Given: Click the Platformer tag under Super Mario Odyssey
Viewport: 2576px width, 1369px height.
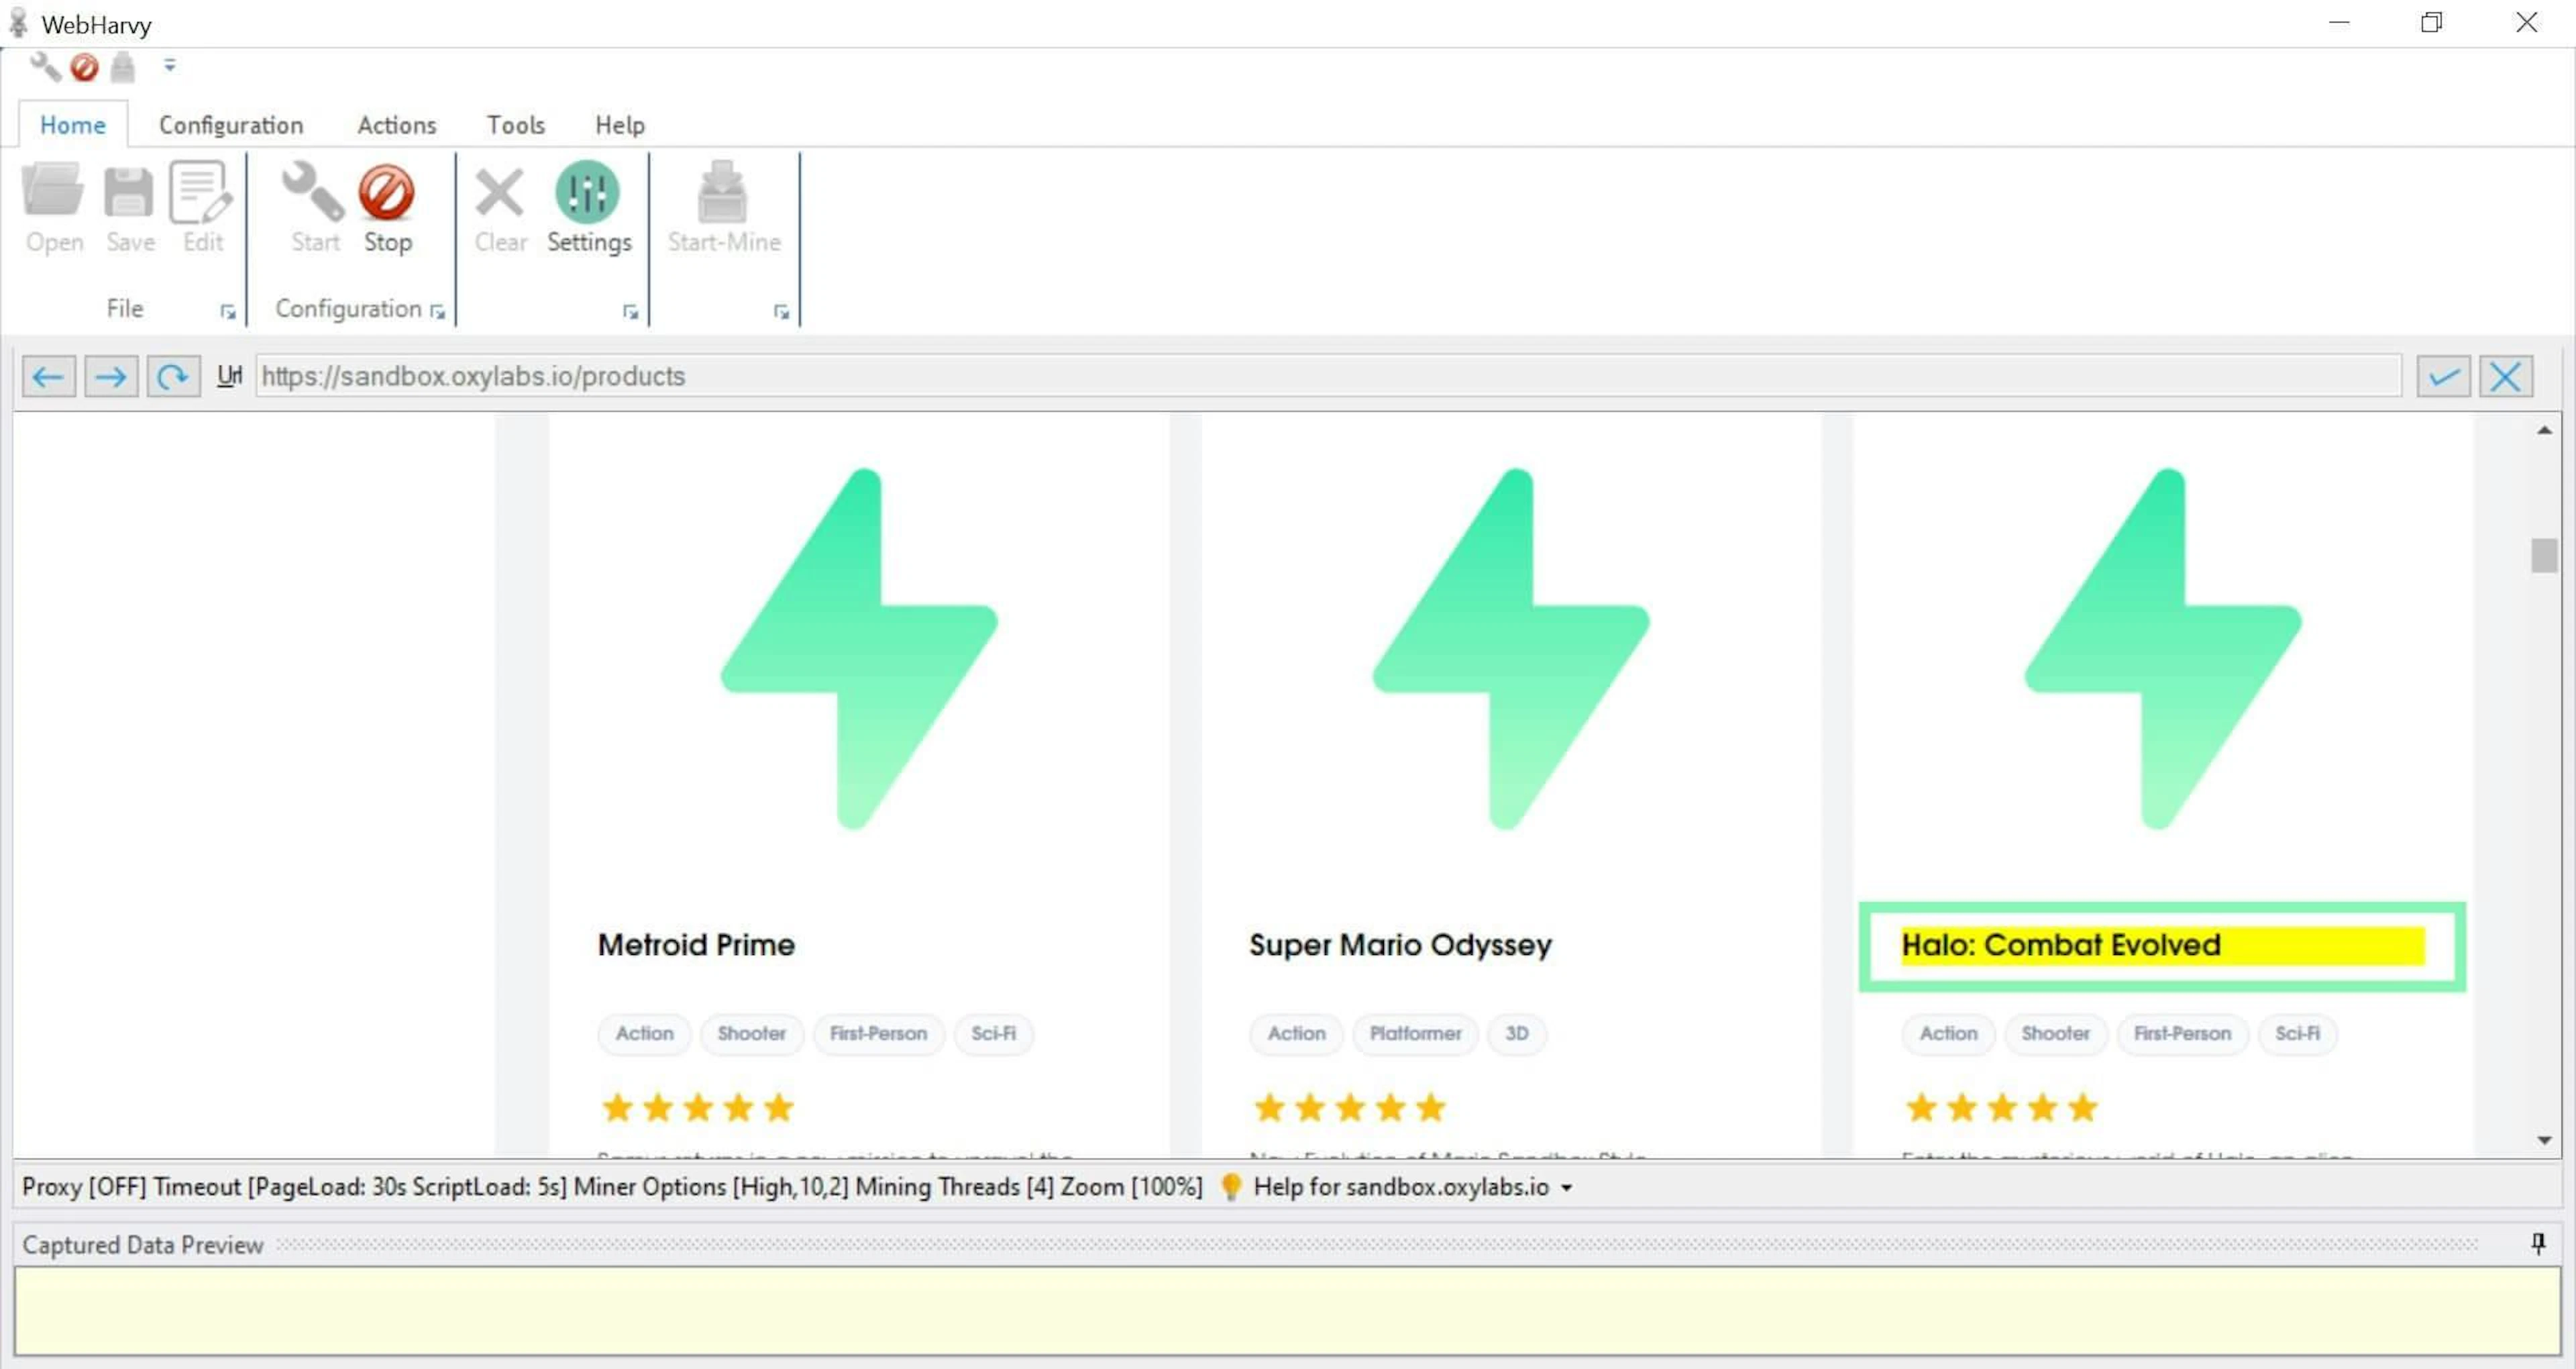Looking at the screenshot, I should 1415,1033.
